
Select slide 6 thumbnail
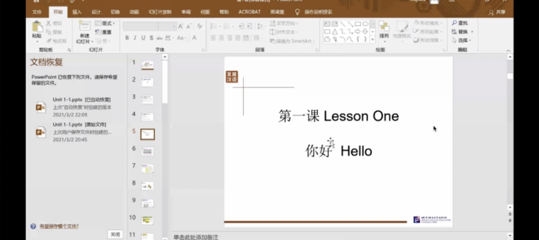(147, 152)
